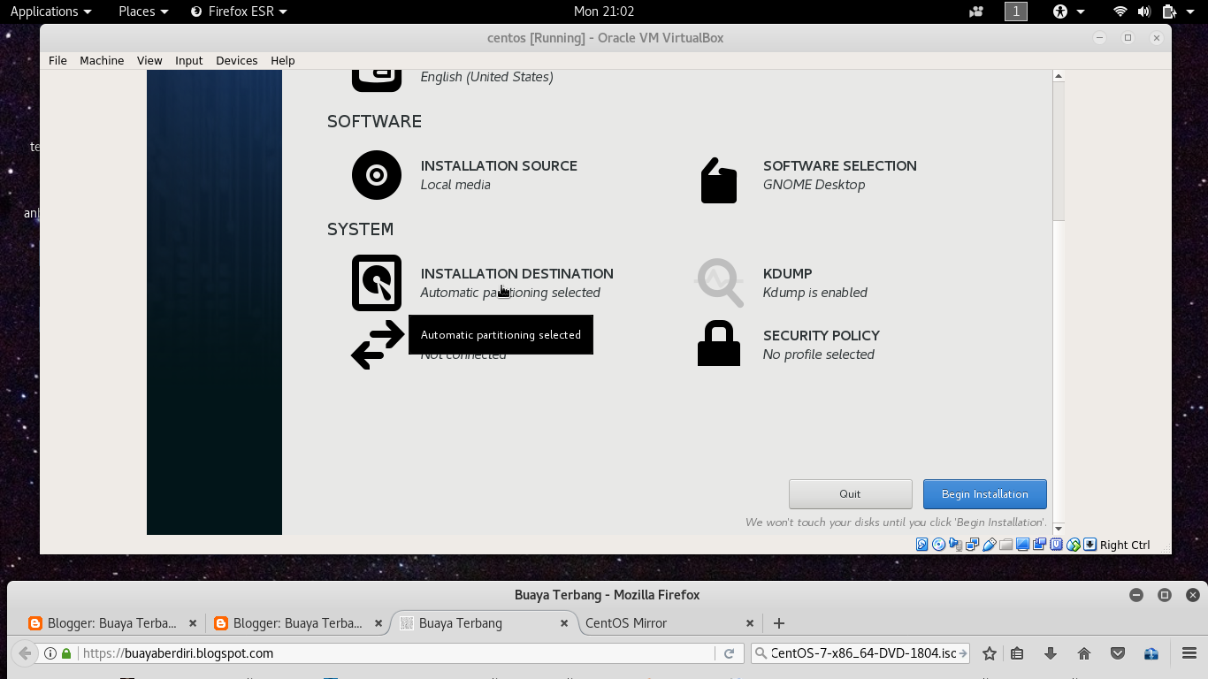
Task: Open the File menu in VirtualBox
Action: click(x=57, y=60)
